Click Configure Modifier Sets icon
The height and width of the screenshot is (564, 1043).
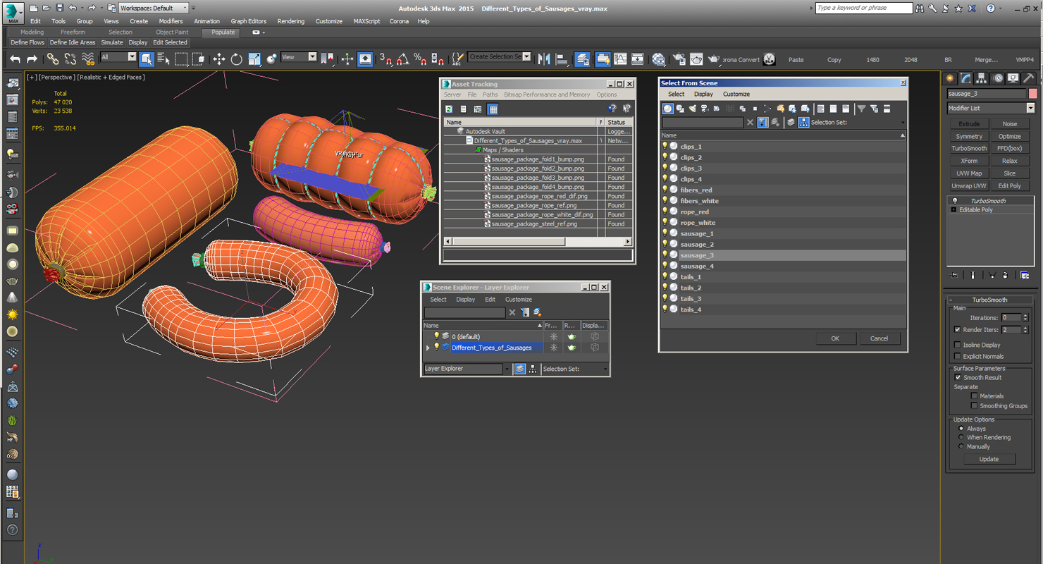coord(1025,275)
